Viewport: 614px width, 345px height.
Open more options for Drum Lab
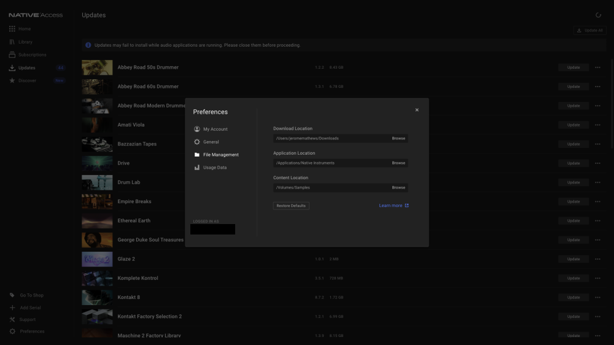pos(597,182)
